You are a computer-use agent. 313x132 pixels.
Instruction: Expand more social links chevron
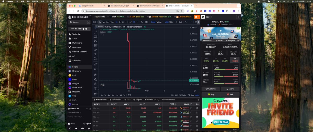coord(238,40)
